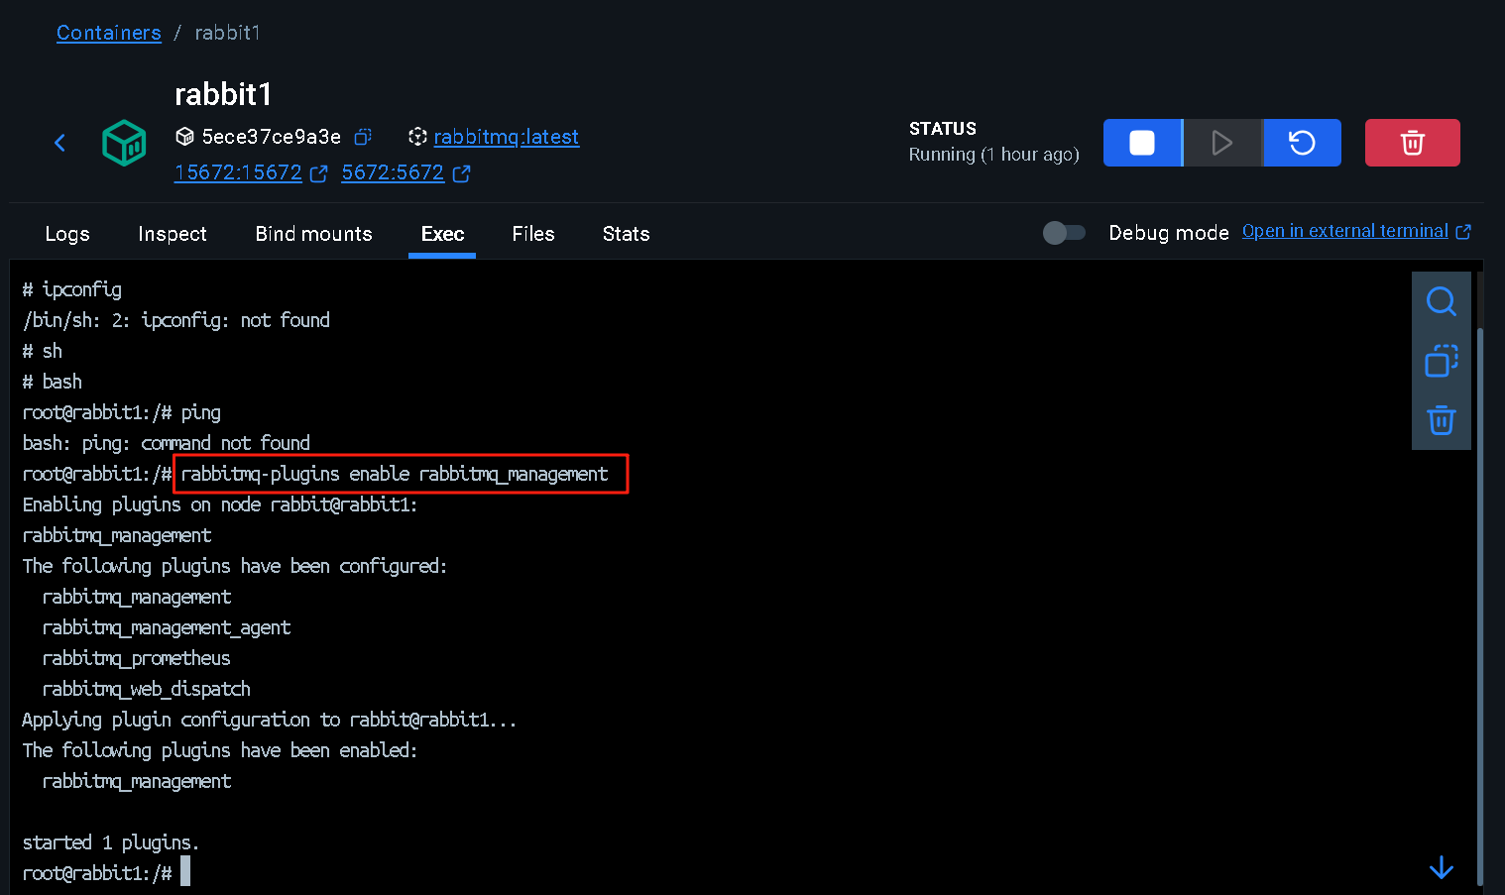This screenshot has height=895, width=1505.
Task: View the Stats tab
Action: click(x=627, y=234)
